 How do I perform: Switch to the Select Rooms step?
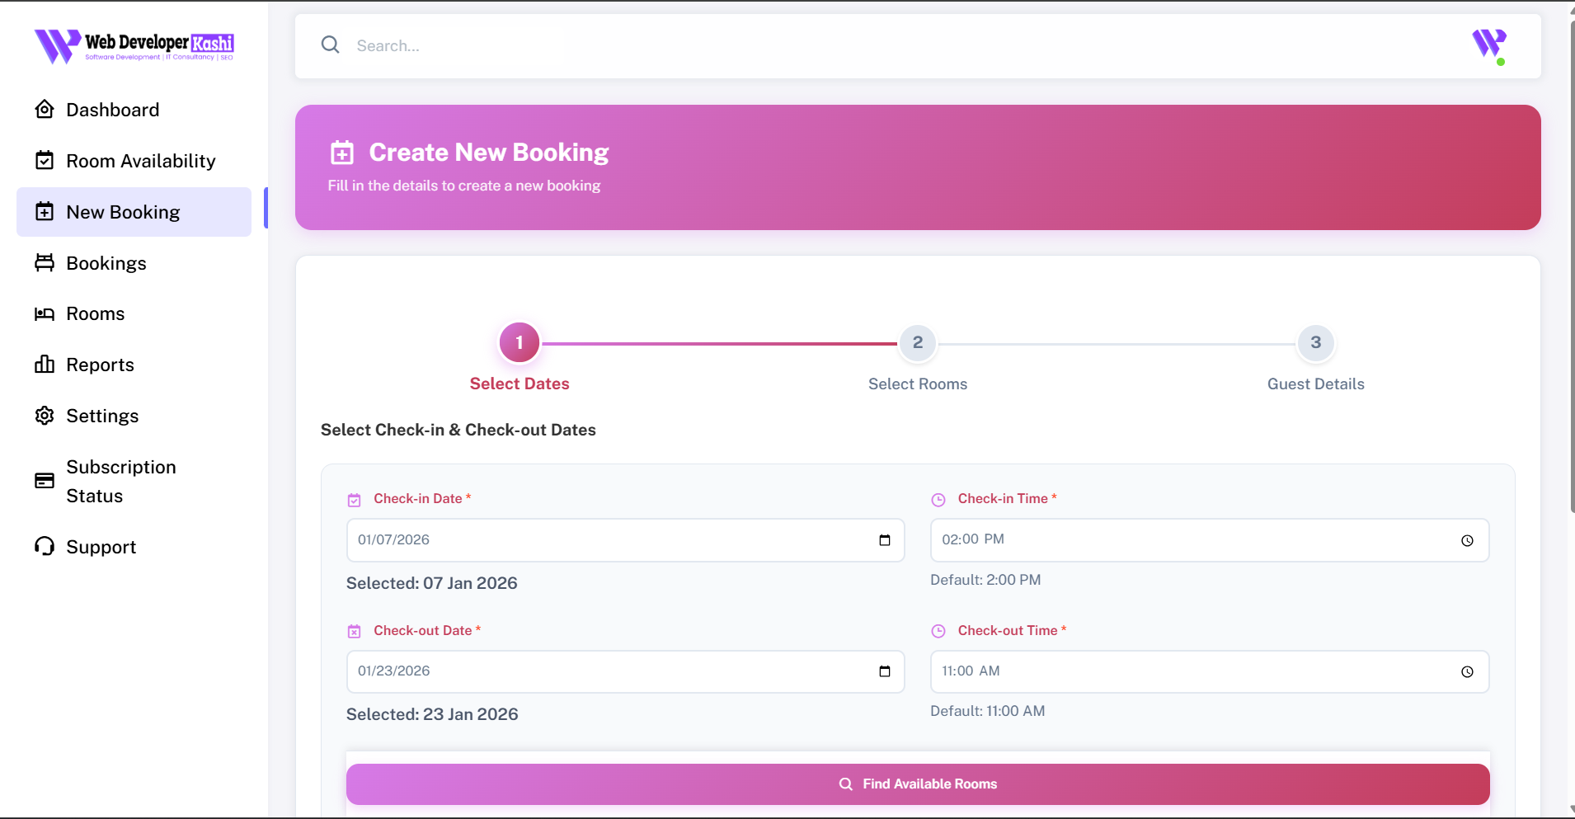917,342
